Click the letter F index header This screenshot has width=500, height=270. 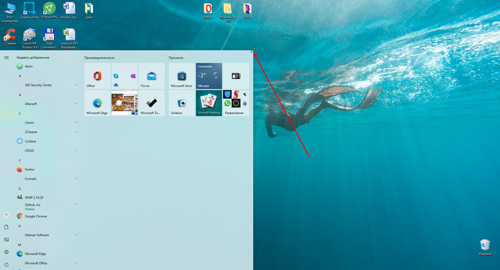[20, 161]
